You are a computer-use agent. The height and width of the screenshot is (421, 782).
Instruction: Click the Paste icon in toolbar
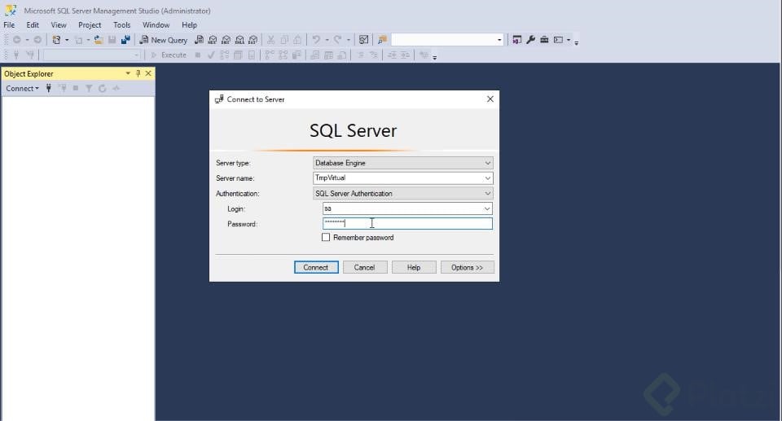click(298, 40)
